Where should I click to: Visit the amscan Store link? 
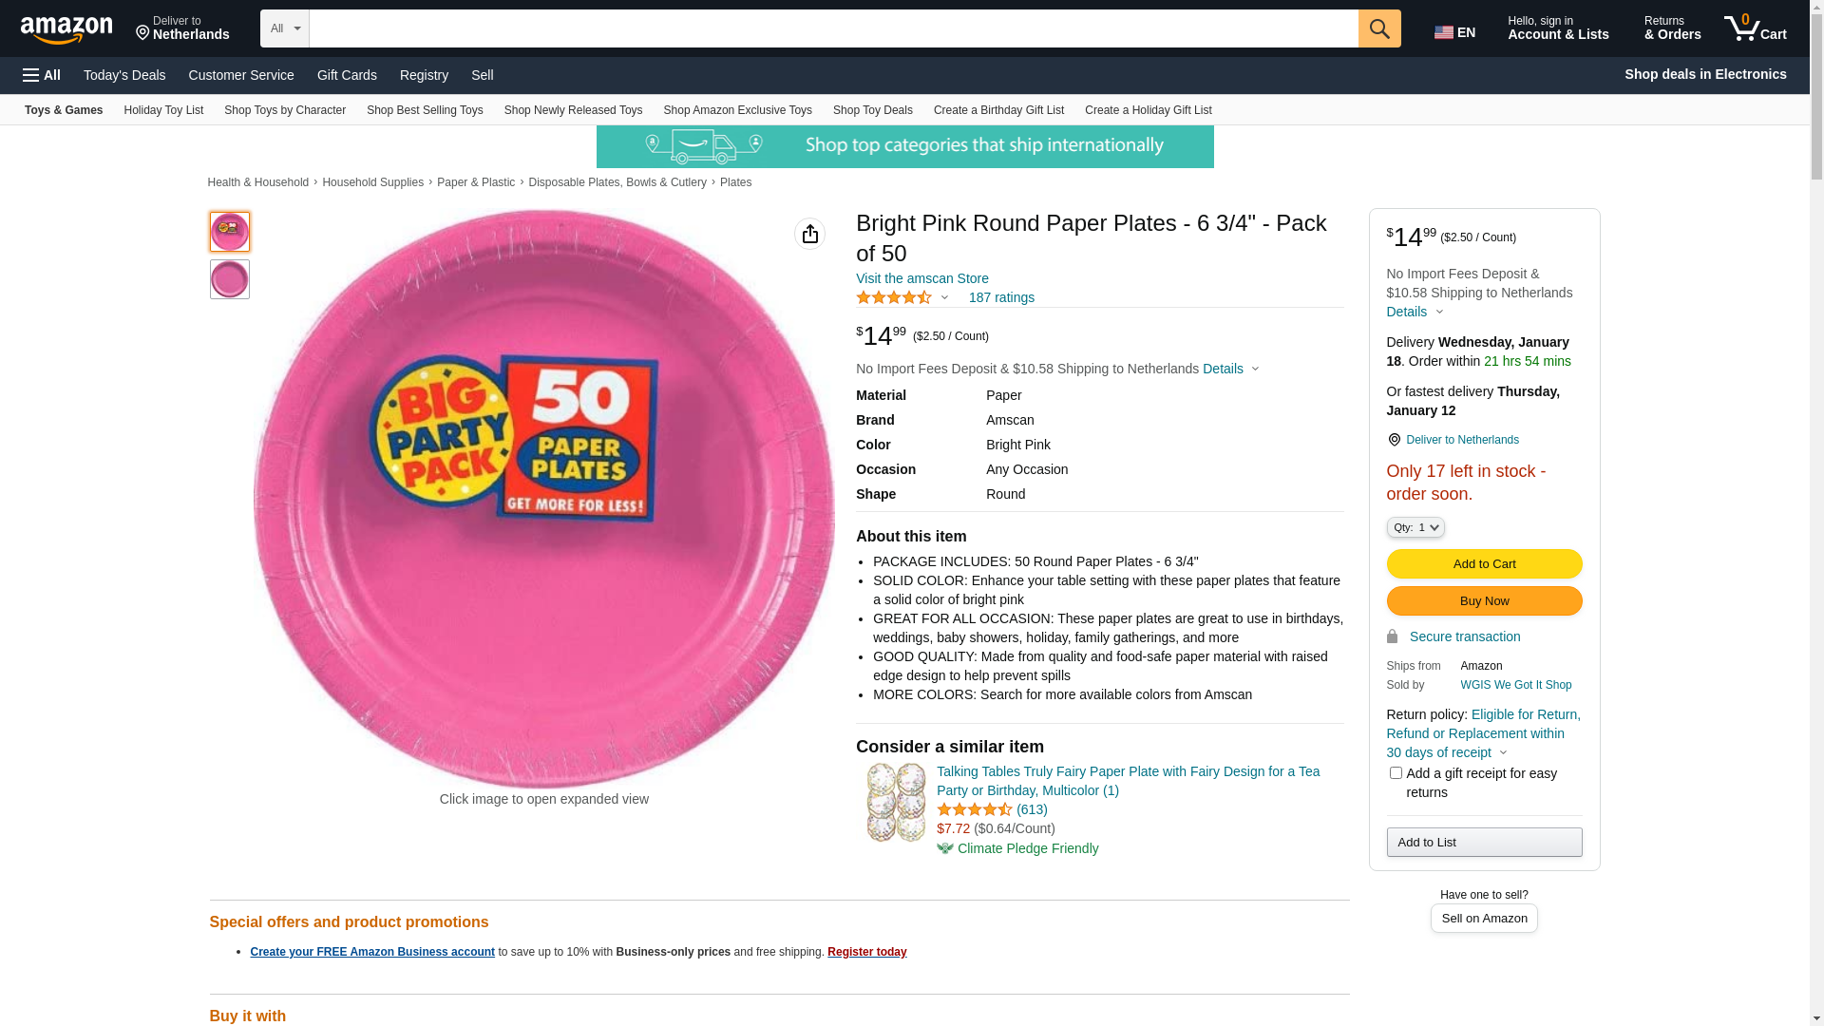click(921, 278)
